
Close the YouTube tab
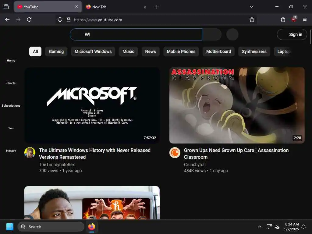[76, 7]
